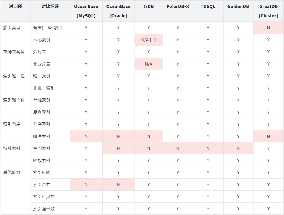Image resolution: width=284 pixels, height=215 pixels.
Task: Select TiDB's Y cell for 索引合并
Action: click(x=149, y=185)
